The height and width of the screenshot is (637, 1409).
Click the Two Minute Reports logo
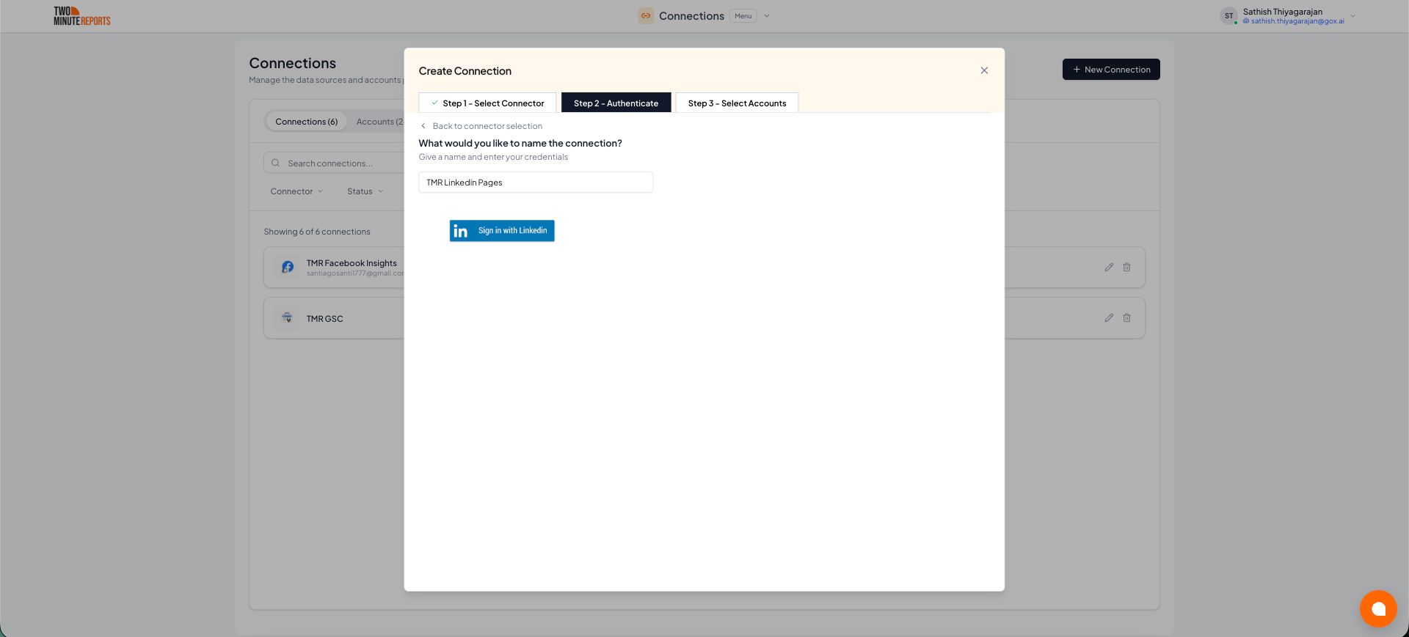tap(81, 16)
